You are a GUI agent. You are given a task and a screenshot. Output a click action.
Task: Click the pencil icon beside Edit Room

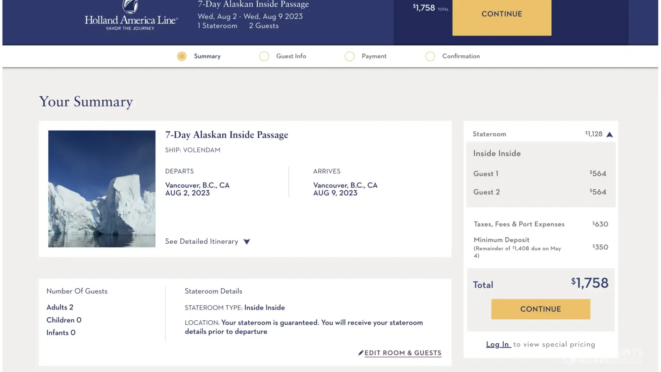point(361,353)
